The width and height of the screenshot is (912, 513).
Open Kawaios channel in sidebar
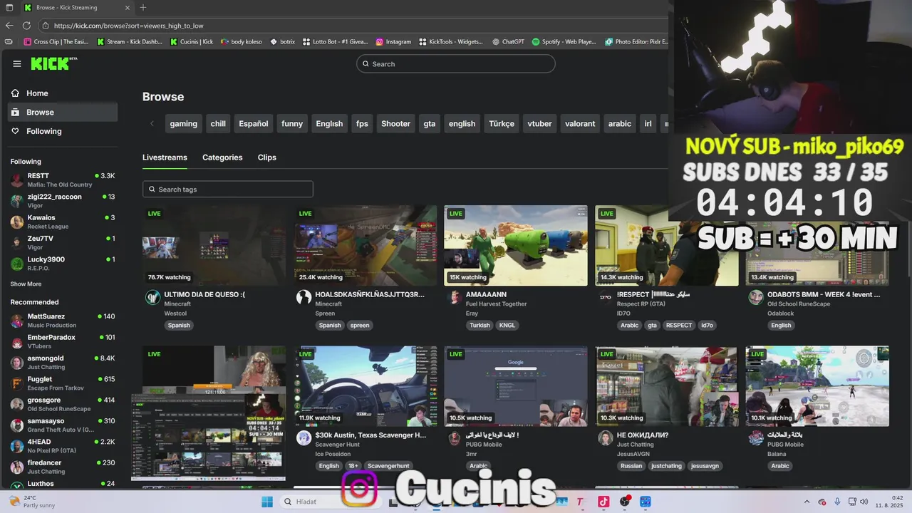(63, 222)
